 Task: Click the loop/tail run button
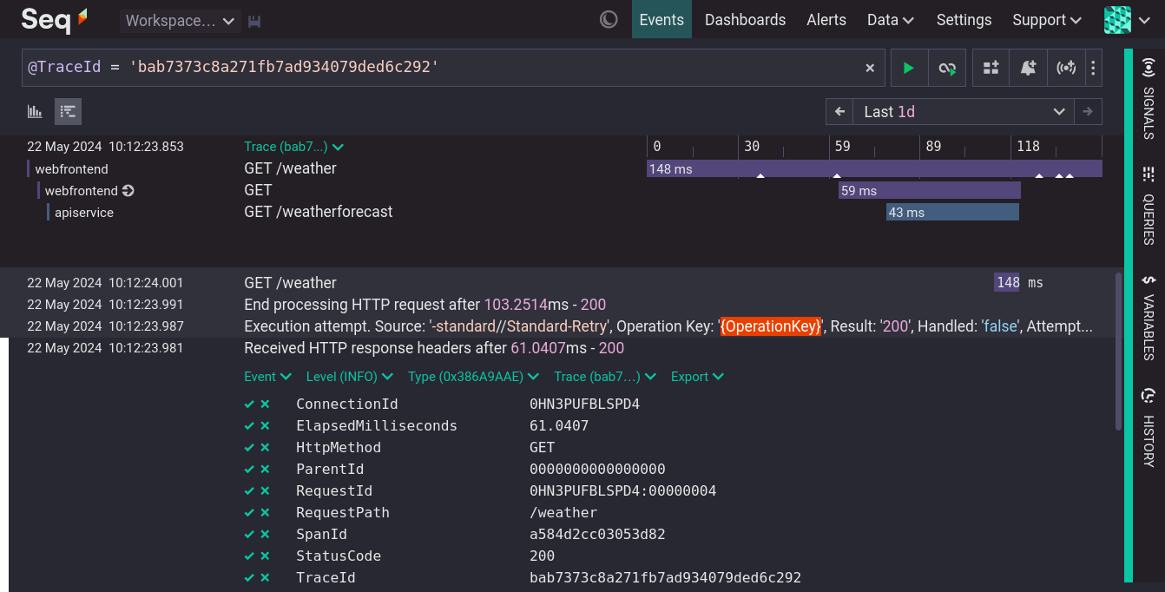(947, 68)
